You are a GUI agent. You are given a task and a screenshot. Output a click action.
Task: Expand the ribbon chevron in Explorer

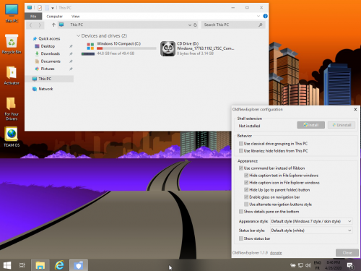click(x=258, y=16)
